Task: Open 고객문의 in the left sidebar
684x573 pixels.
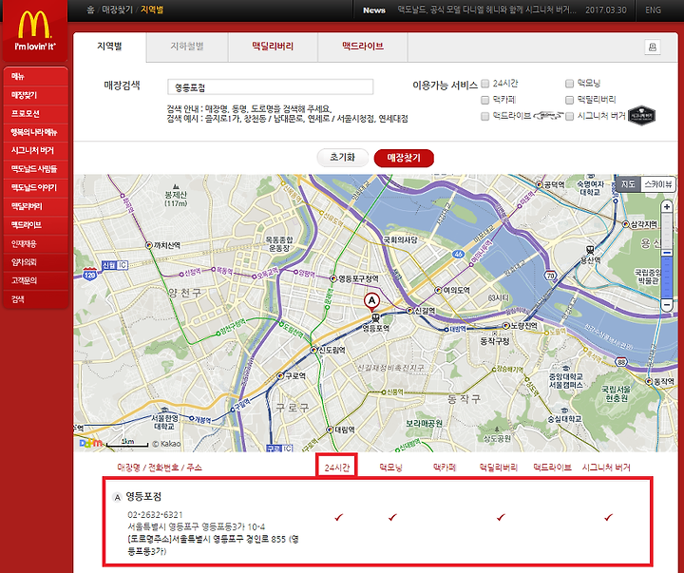Action: point(36,280)
